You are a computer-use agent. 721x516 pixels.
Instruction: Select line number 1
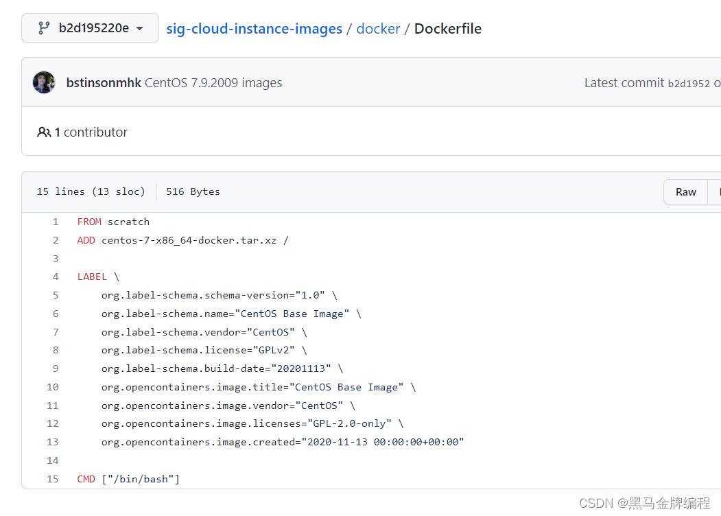pyautogui.click(x=56, y=222)
